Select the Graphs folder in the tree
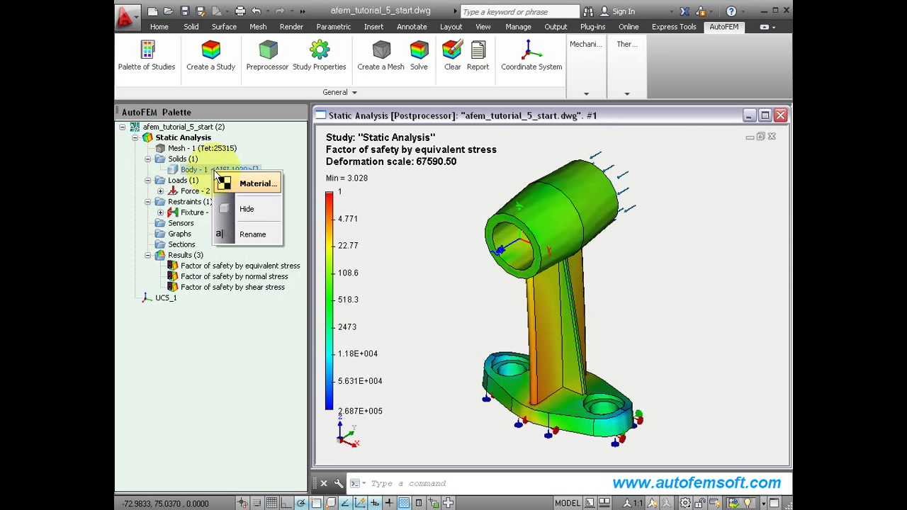907x510 pixels. click(179, 234)
